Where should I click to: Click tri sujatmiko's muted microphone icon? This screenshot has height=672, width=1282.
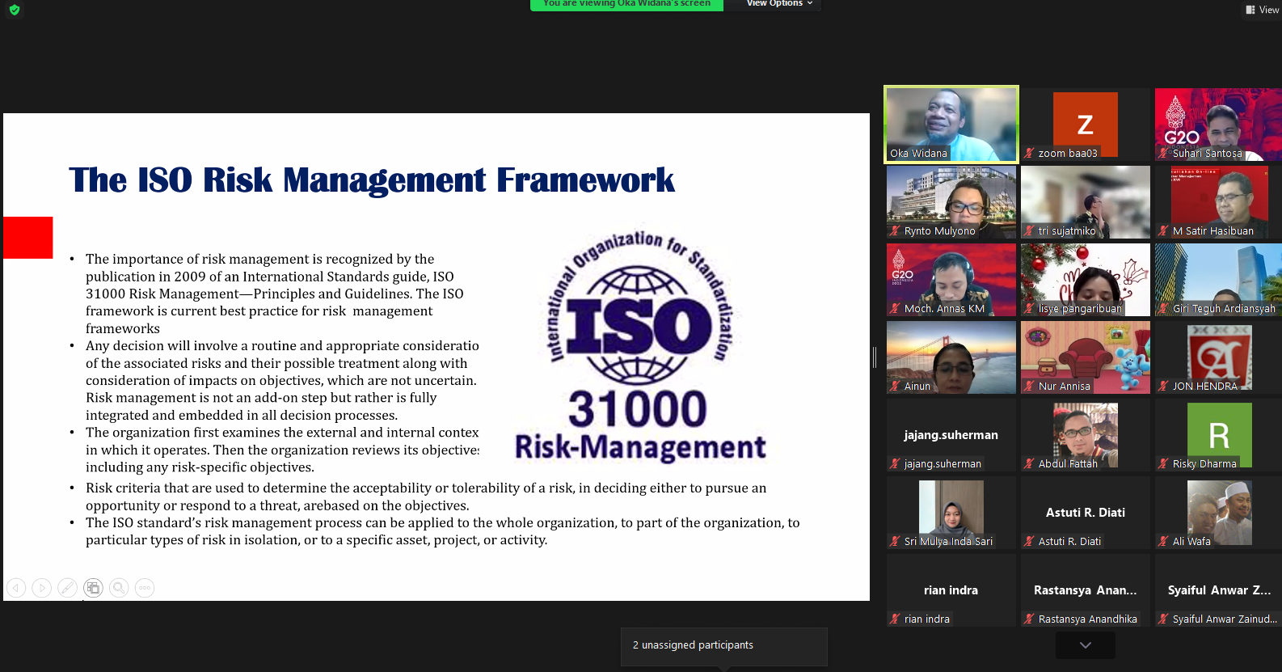pos(1029,230)
